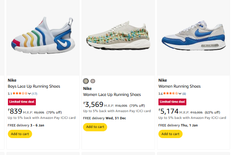This screenshot has width=232, height=155.
Task: Click the Limited time deal badge above ₹839
Action: (x=22, y=102)
